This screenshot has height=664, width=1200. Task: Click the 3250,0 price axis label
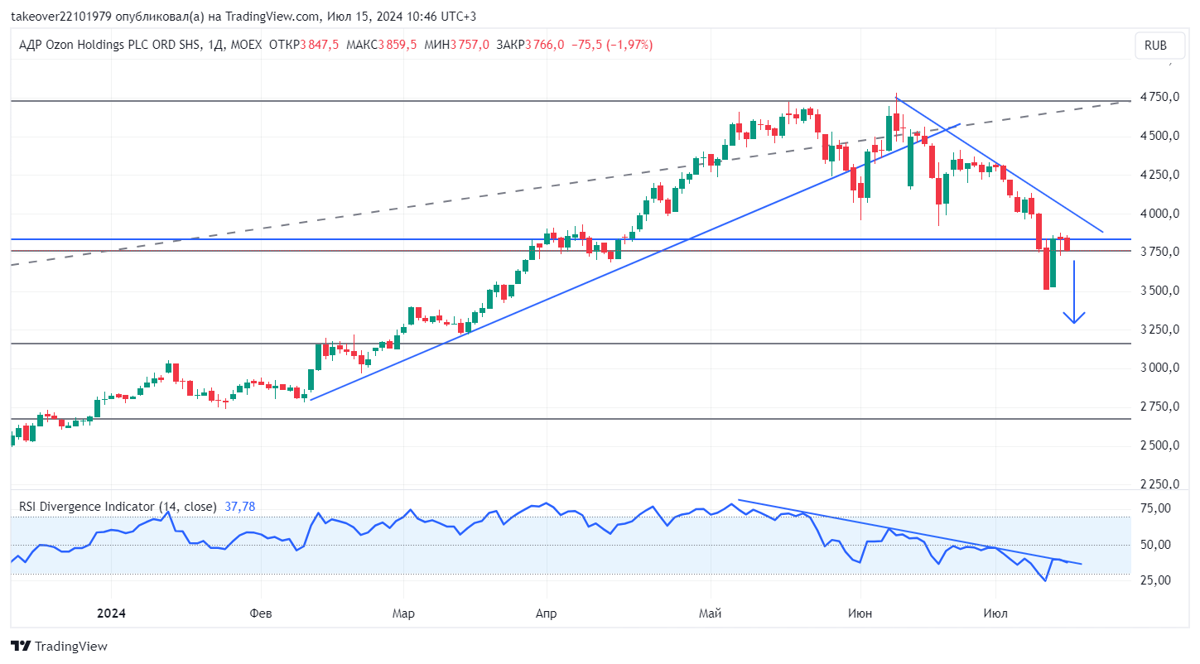tap(1159, 330)
